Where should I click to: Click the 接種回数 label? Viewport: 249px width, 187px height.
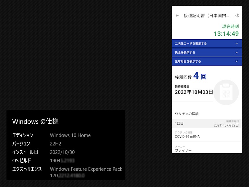point(183,77)
